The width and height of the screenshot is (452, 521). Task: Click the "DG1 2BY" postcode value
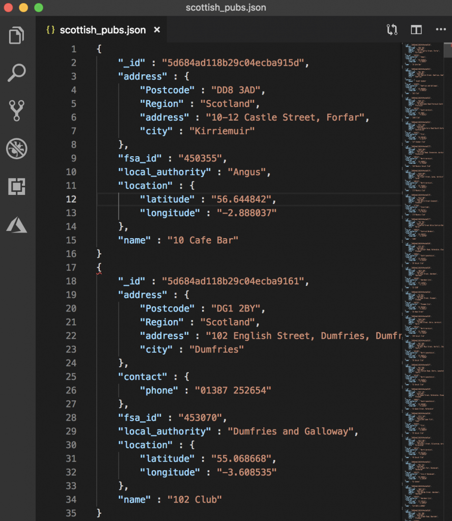(236, 308)
